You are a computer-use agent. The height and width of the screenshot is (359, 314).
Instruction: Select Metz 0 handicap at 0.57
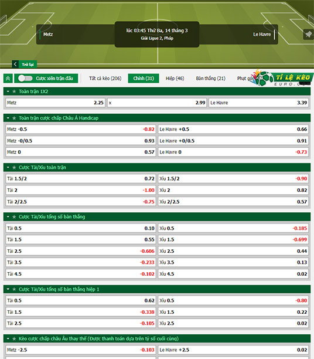[81, 152]
